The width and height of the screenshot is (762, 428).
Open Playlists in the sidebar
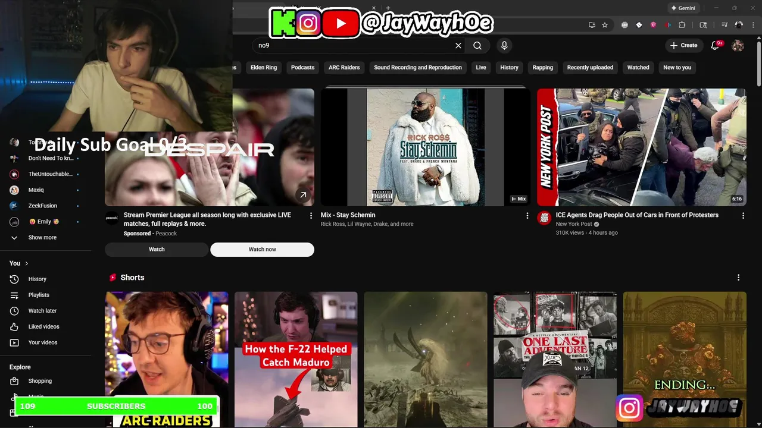pyautogui.click(x=45, y=295)
